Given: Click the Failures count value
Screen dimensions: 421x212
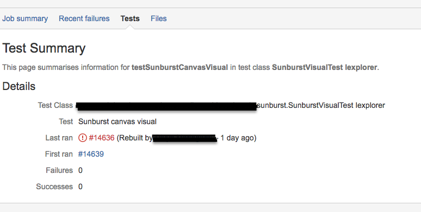Looking at the screenshot, I should click(x=81, y=170).
